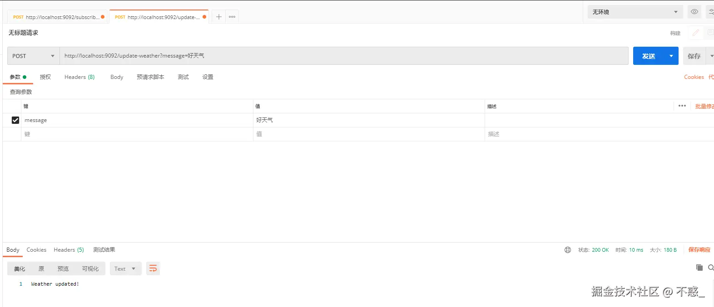Switch response view to 可视化

(90, 268)
